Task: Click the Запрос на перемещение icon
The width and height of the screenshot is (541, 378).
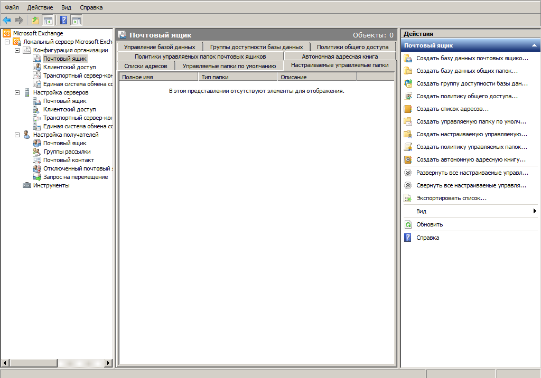Action: (37, 177)
